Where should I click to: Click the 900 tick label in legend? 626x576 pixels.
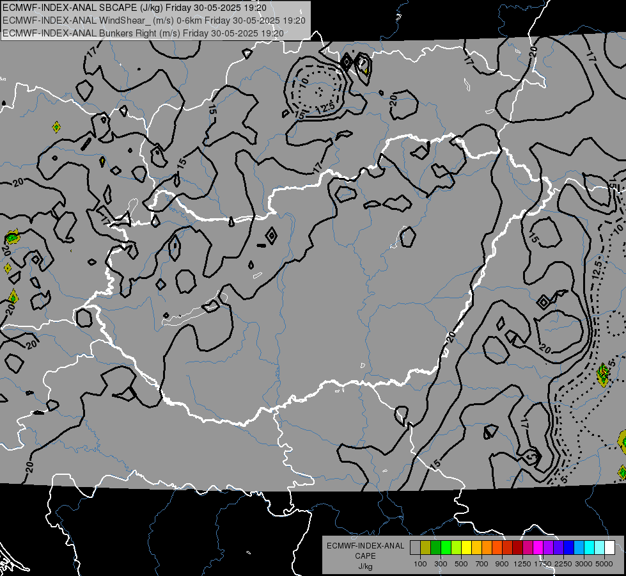point(502,564)
